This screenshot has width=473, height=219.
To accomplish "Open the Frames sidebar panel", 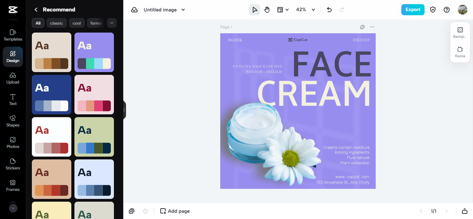I will pos(13,185).
